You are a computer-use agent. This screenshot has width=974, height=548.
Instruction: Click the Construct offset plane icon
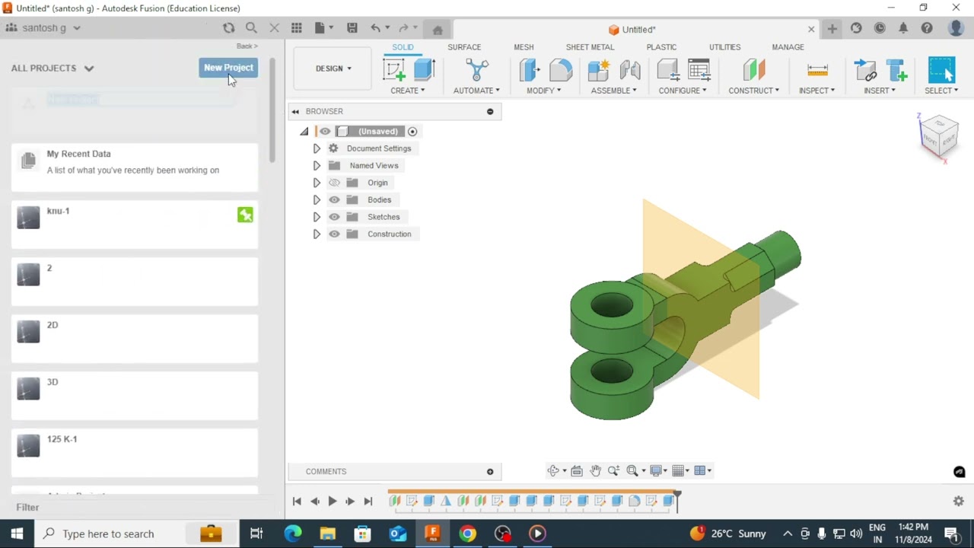coord(754,70)
